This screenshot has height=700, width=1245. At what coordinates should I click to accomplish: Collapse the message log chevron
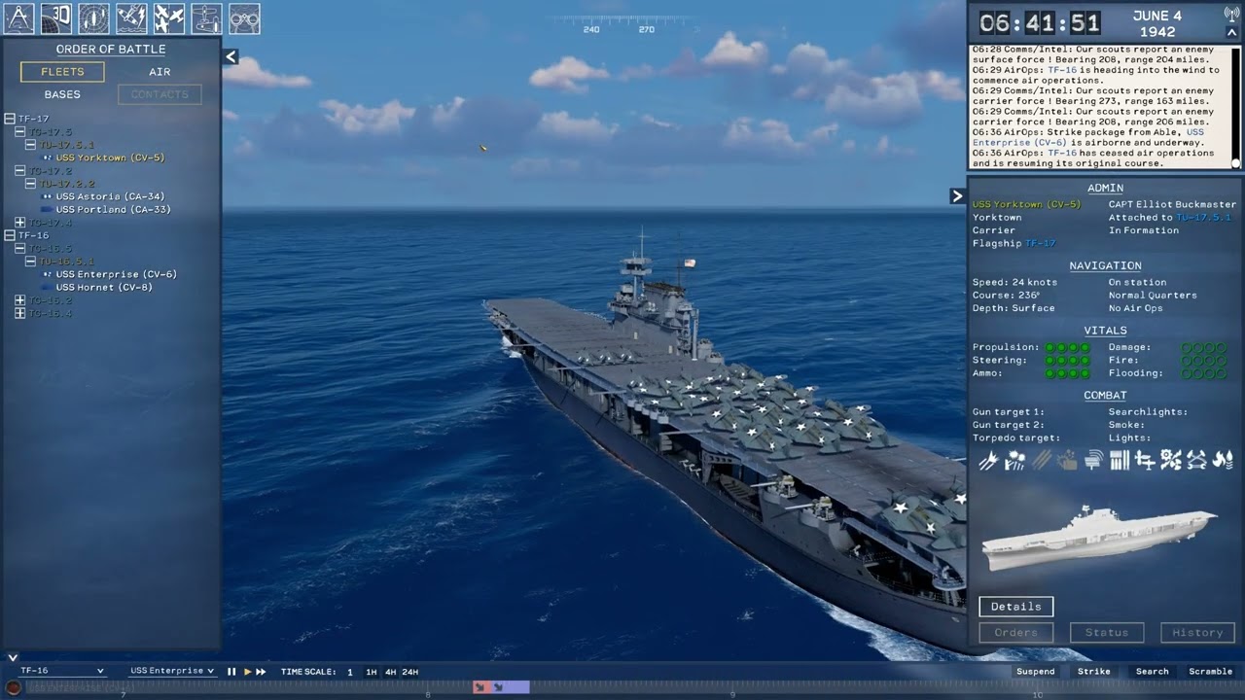[x=1231, y=33]
